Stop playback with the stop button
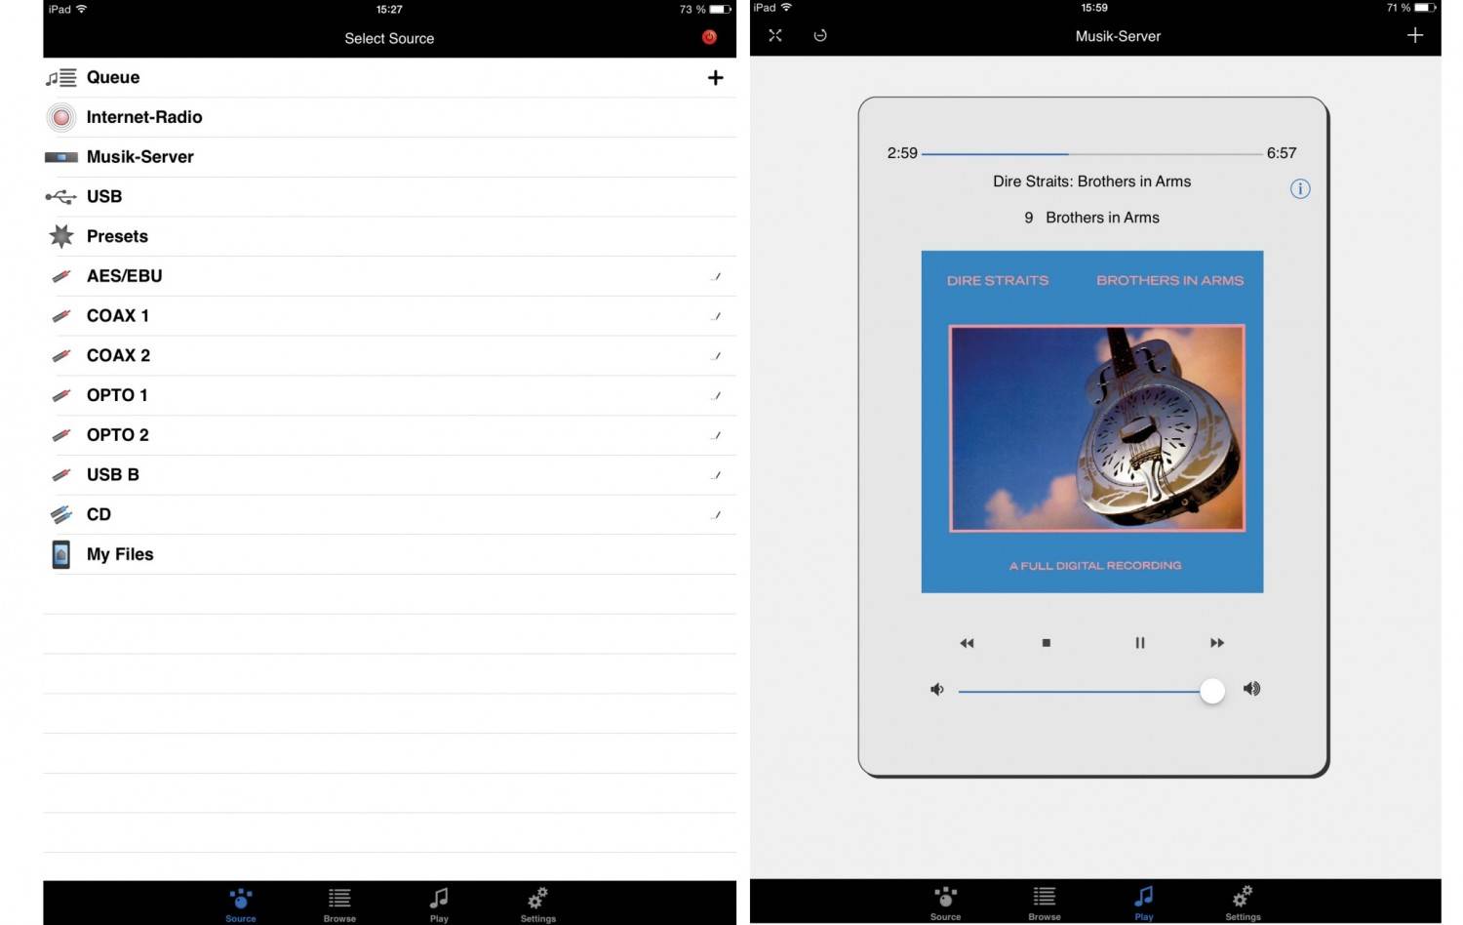This screenshot has width=1463, height=925. (x=1047, y=643)
